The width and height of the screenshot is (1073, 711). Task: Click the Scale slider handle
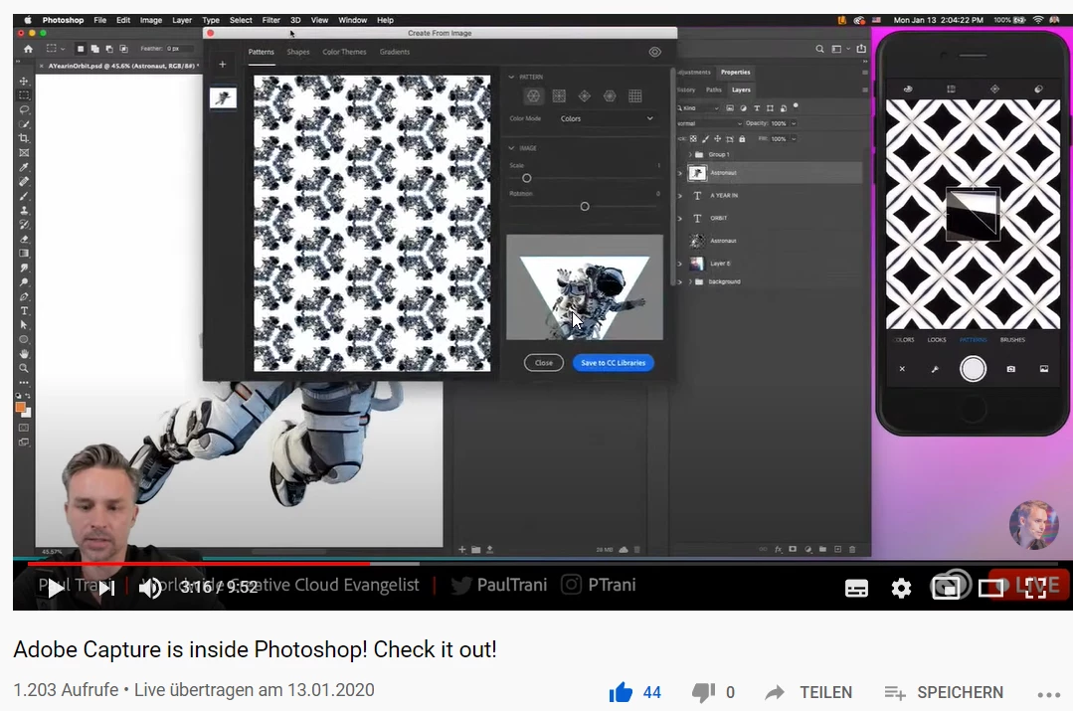527,178
